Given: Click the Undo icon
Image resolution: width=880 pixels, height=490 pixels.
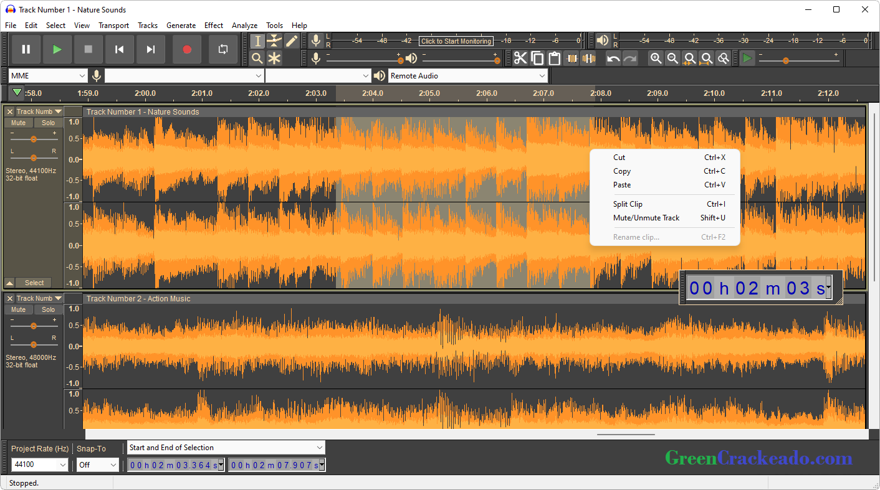Looking at the screenshot, I should (x=613, y=58).
